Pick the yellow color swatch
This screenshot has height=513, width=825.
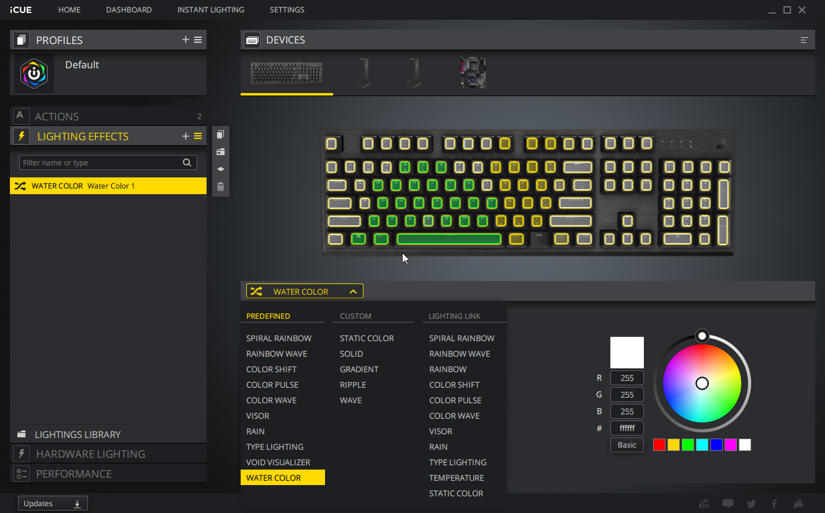pos(674,445)
